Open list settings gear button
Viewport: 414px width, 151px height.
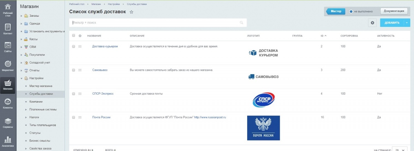click(x=372, y=23)
